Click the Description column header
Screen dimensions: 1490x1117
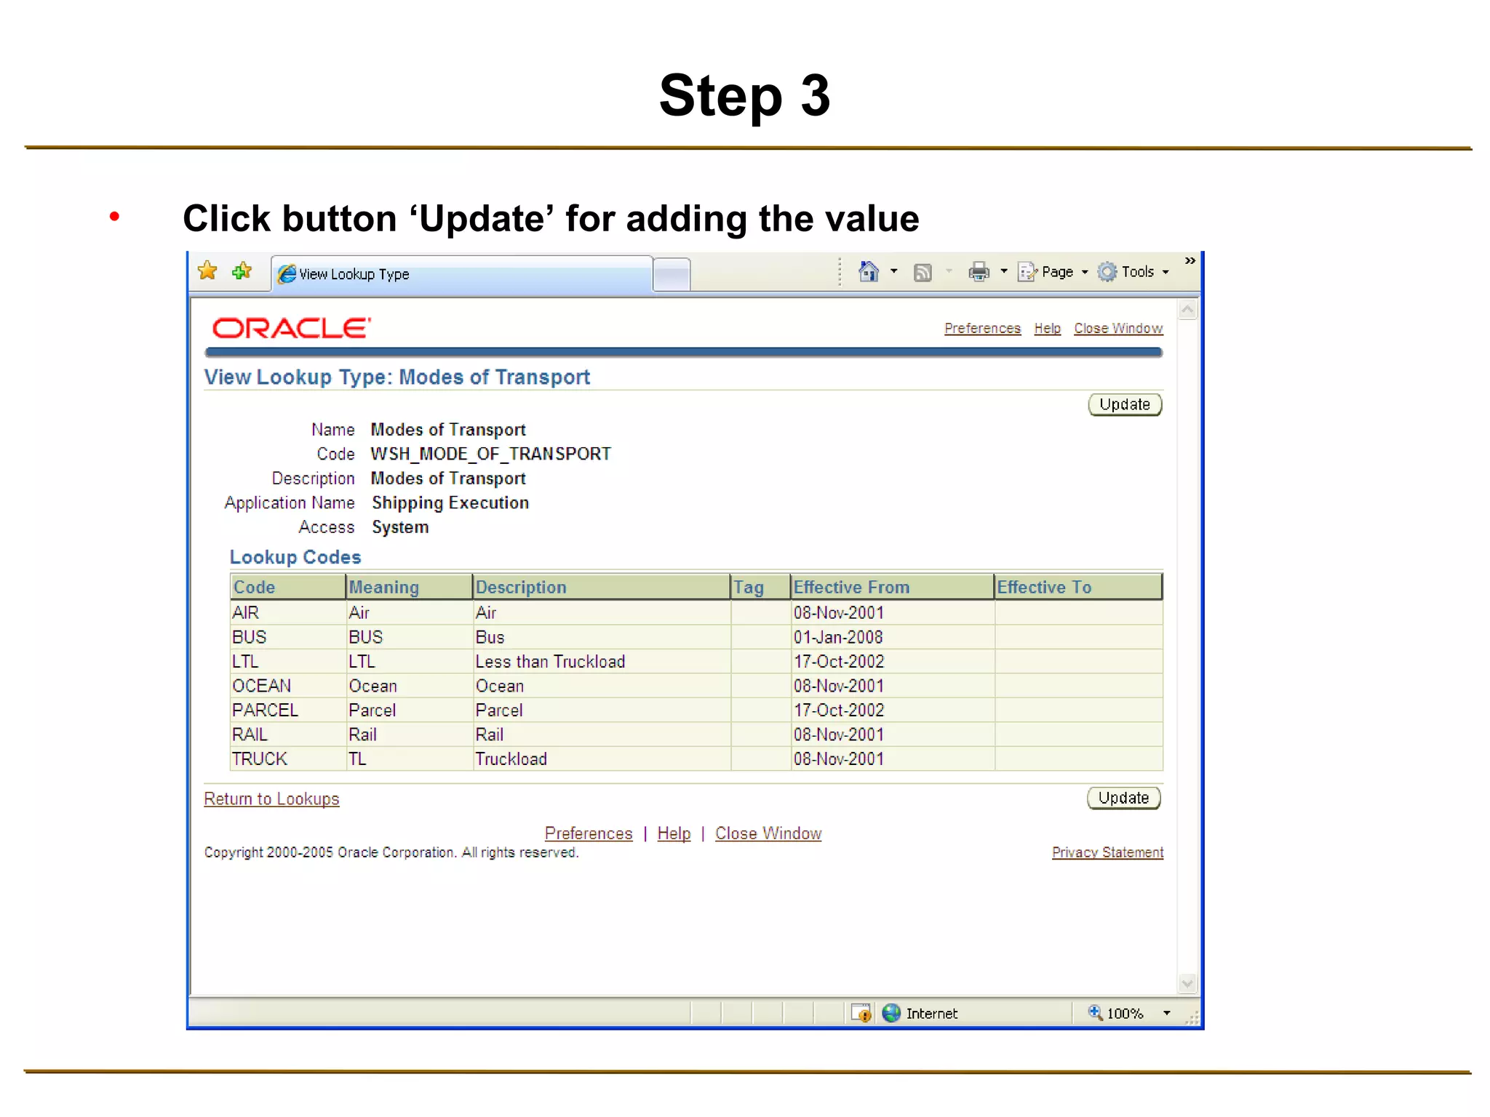point(601,587)
